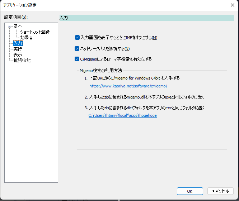The image size is (239, 201).
Task: Select 入力 in settings tree
Action: [18, 43]
